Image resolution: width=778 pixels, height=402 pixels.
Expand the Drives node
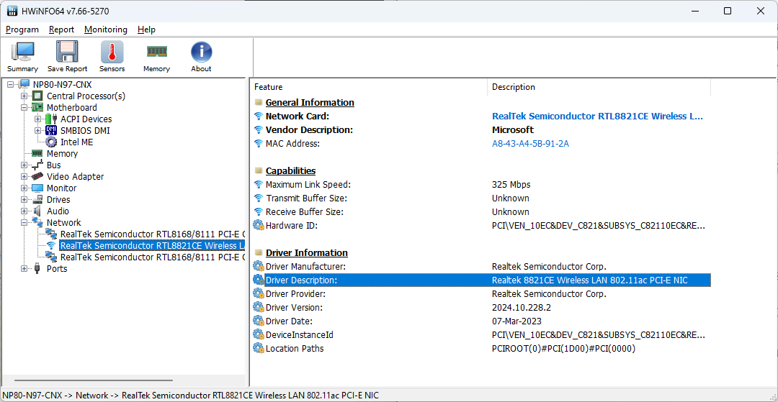(x=24, y=199)
